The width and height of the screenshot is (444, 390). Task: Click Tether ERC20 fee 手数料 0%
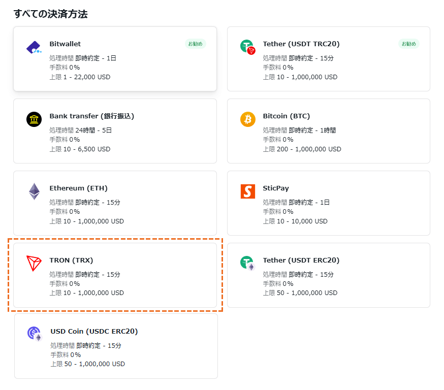click(x=278, y=283)
